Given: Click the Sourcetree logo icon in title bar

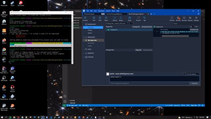Looking at the screenshot, I should (x=84, y=11).
